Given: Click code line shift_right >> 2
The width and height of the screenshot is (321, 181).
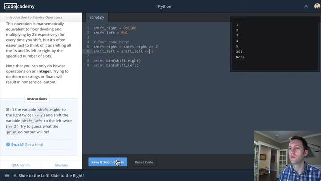Looking at the screenshot, I should click(x=126, y=47).
